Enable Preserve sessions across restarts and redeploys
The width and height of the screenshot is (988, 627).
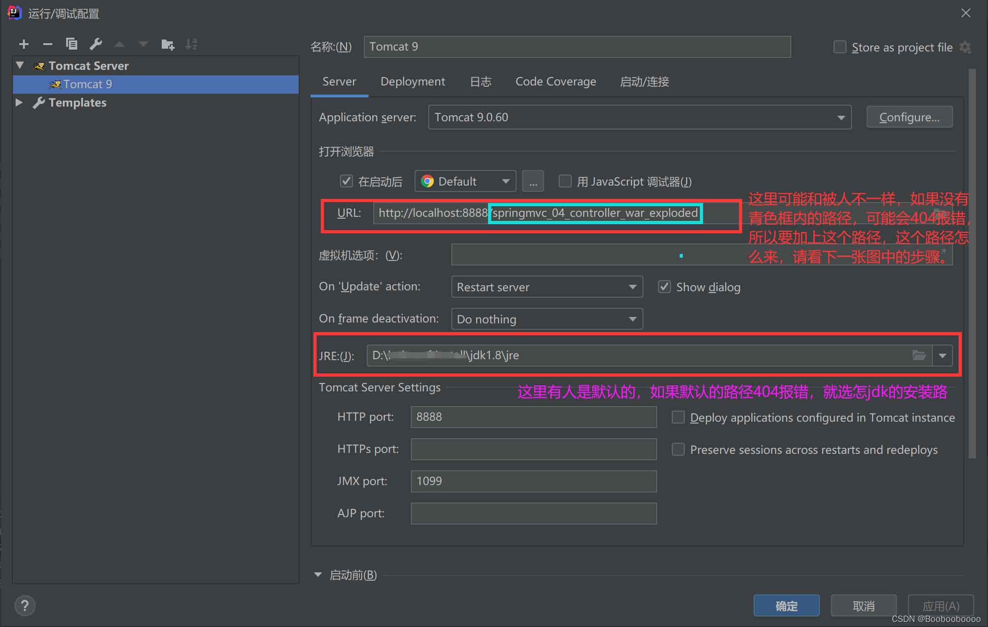[x=678, y=449]
